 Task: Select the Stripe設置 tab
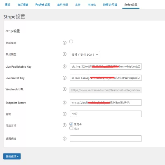click(x=131, y=5)
